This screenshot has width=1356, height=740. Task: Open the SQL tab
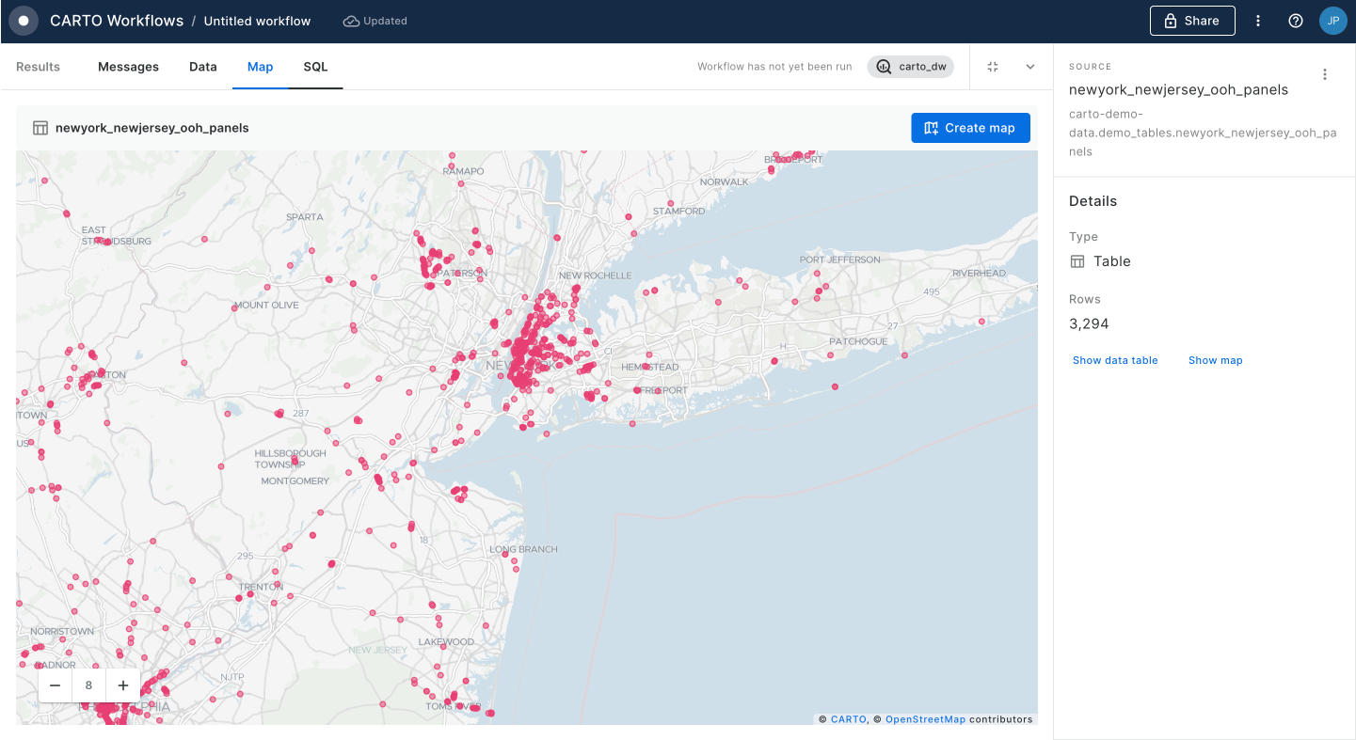point(315,67)
